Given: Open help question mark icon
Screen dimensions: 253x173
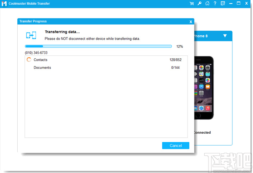Looking at the screenshot, I should point(215,3).
